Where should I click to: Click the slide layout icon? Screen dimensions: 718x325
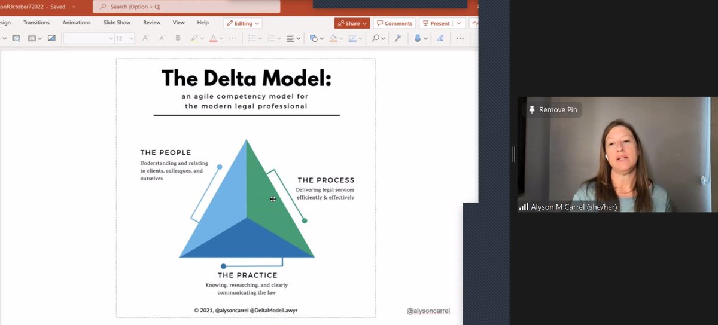click(32, 38)
